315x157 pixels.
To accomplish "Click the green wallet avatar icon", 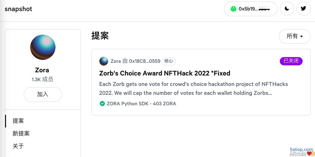I will pos(233,9).
